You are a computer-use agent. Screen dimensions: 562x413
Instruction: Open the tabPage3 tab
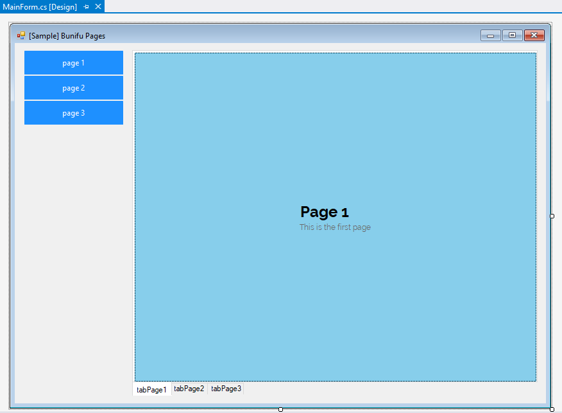click(226, 389)
